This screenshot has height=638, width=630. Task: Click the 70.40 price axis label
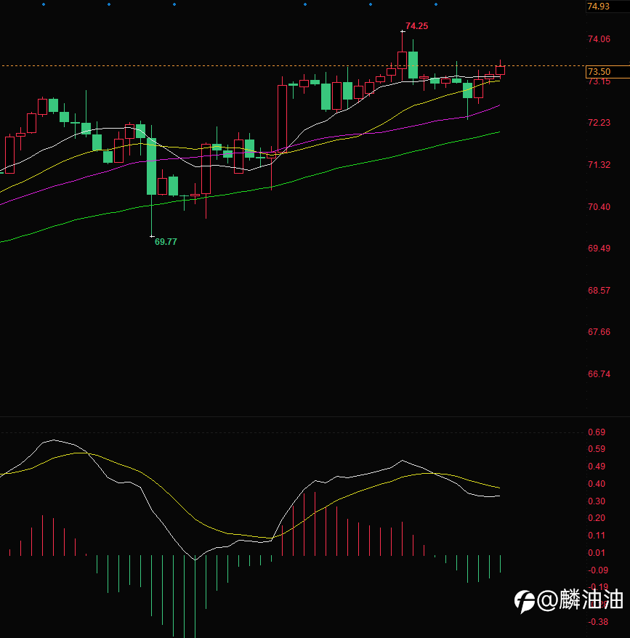[x=599, y=206]
